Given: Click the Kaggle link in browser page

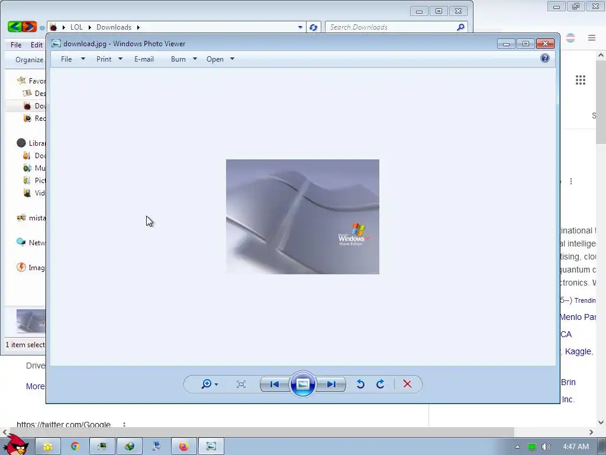Looking at the screenshot, I should click(x=578, y=351).
